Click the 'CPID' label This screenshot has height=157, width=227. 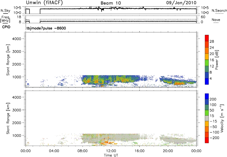coord(6,27)
